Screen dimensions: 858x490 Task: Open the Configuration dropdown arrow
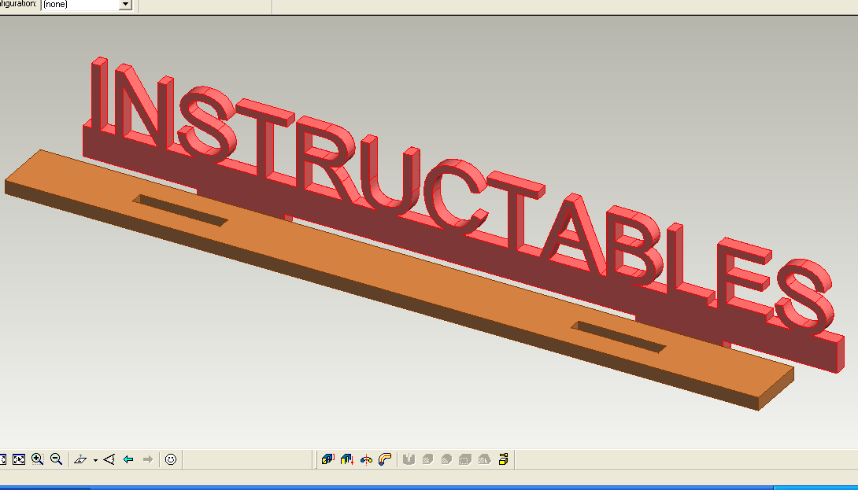tap(125, 5)
